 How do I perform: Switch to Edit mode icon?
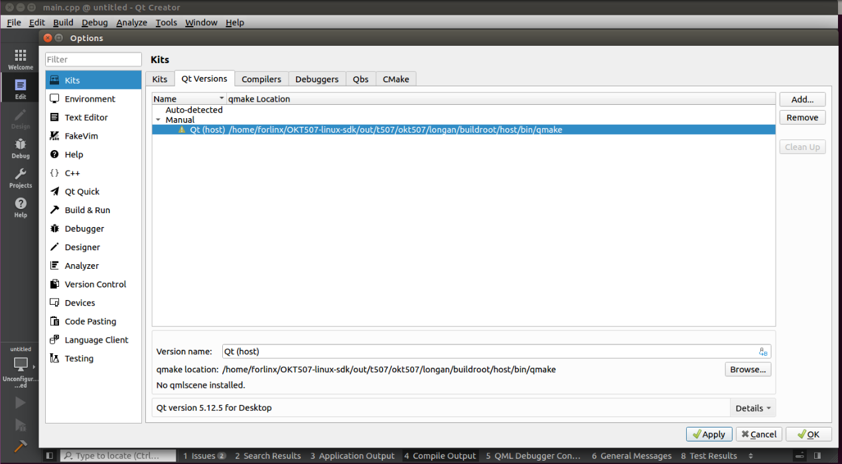pyautogui.click(x=20, y=88)
